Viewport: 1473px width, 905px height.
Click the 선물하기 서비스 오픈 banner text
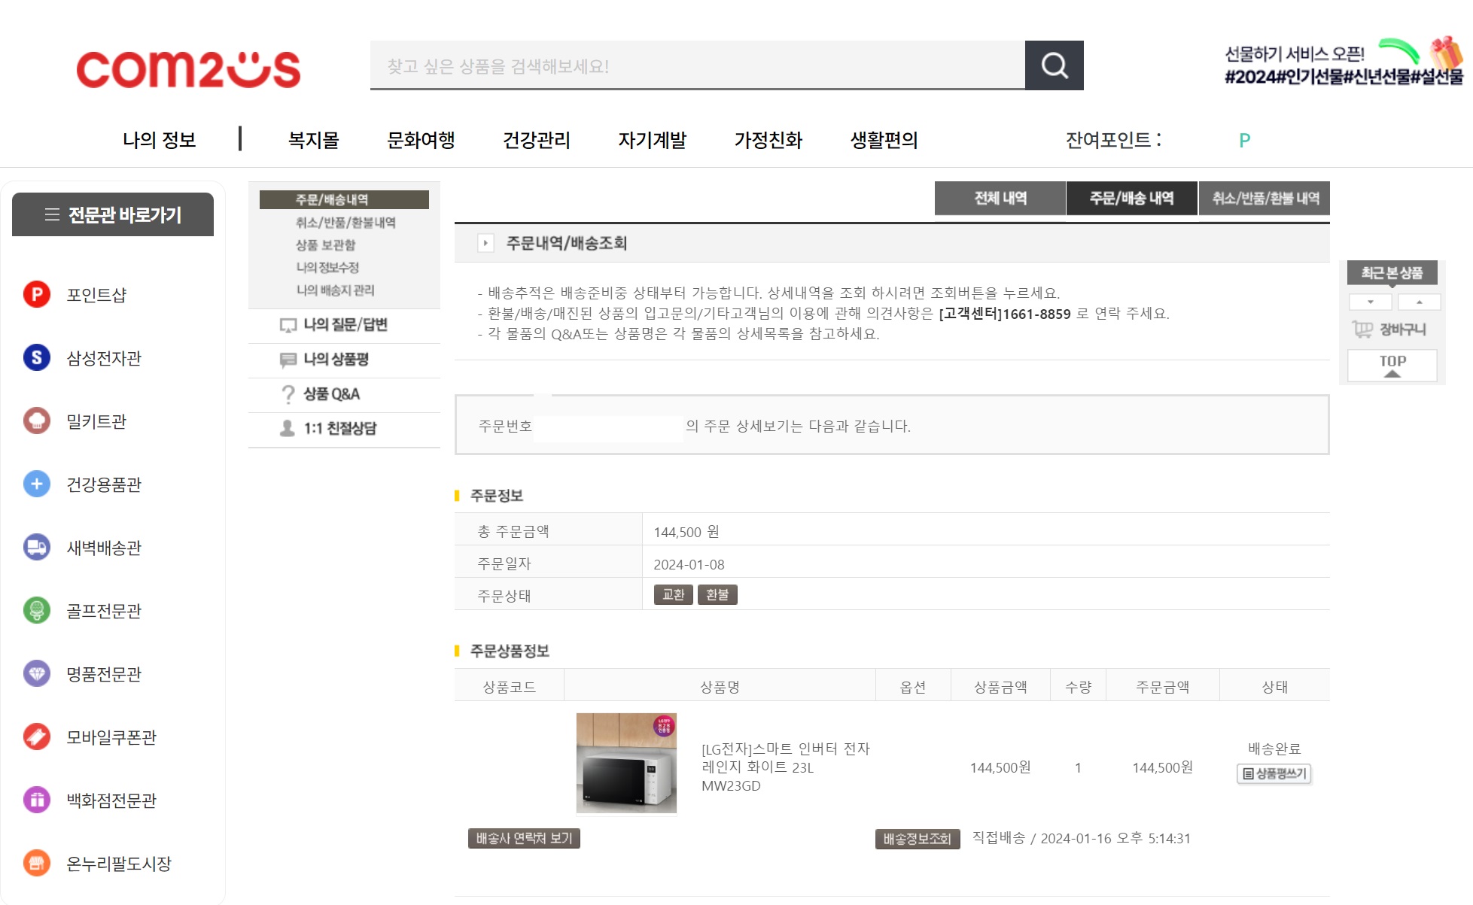tap(1294, 53)
